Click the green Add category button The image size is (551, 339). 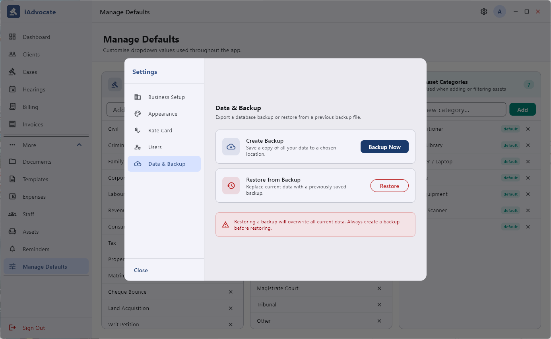coord(522,110)
